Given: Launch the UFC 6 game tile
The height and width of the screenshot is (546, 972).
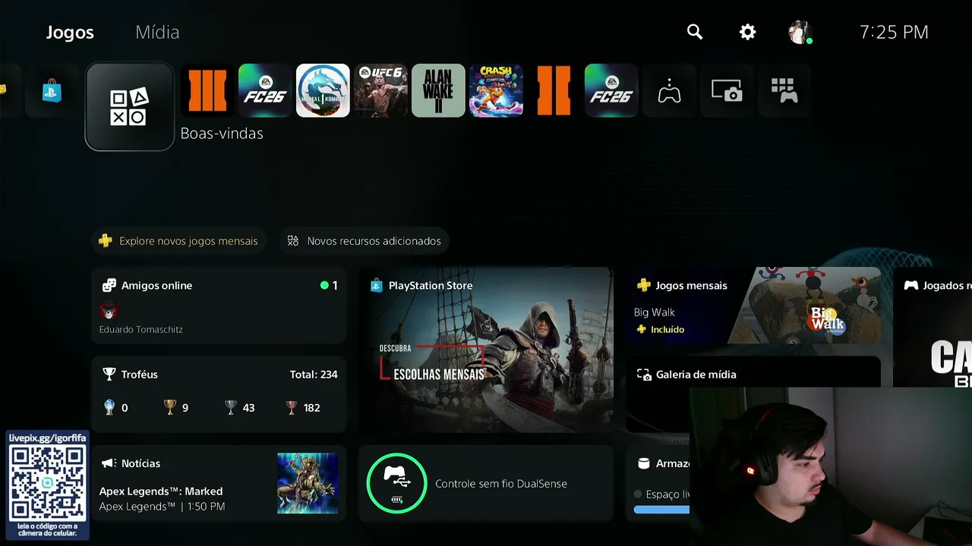Looking at the screenshot, I should pos(380,90).
